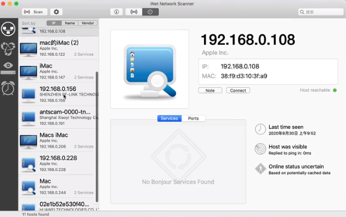This screenshot has width=346, height=217.
Task: Click Connect button
Action: click(238, 90)
